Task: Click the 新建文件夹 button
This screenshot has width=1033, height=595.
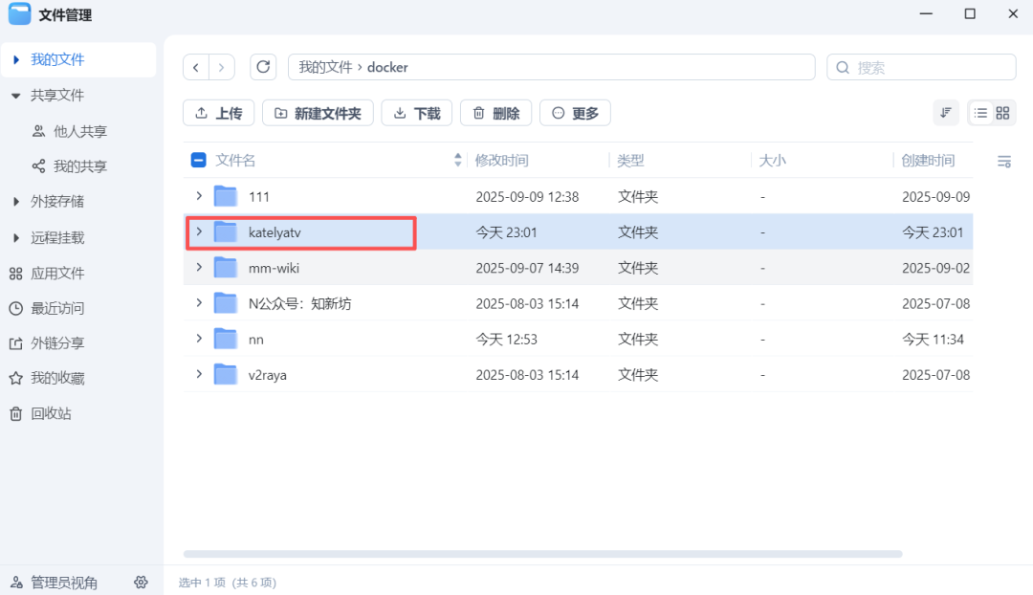Action: click(318, 113)
